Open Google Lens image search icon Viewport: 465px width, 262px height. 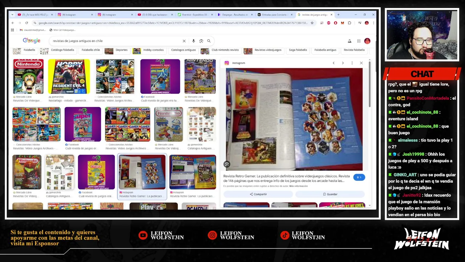[x=201, y=41]
